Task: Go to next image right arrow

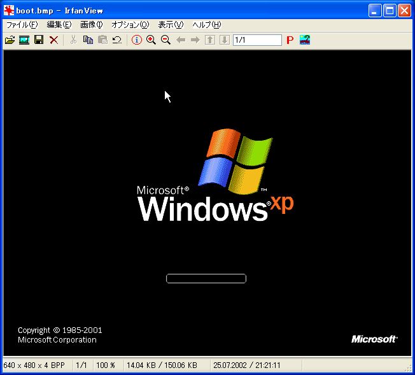Action: point(195,40)
